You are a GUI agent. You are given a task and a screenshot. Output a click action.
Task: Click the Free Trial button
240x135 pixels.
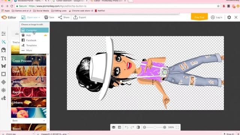(x=199, y=17)
